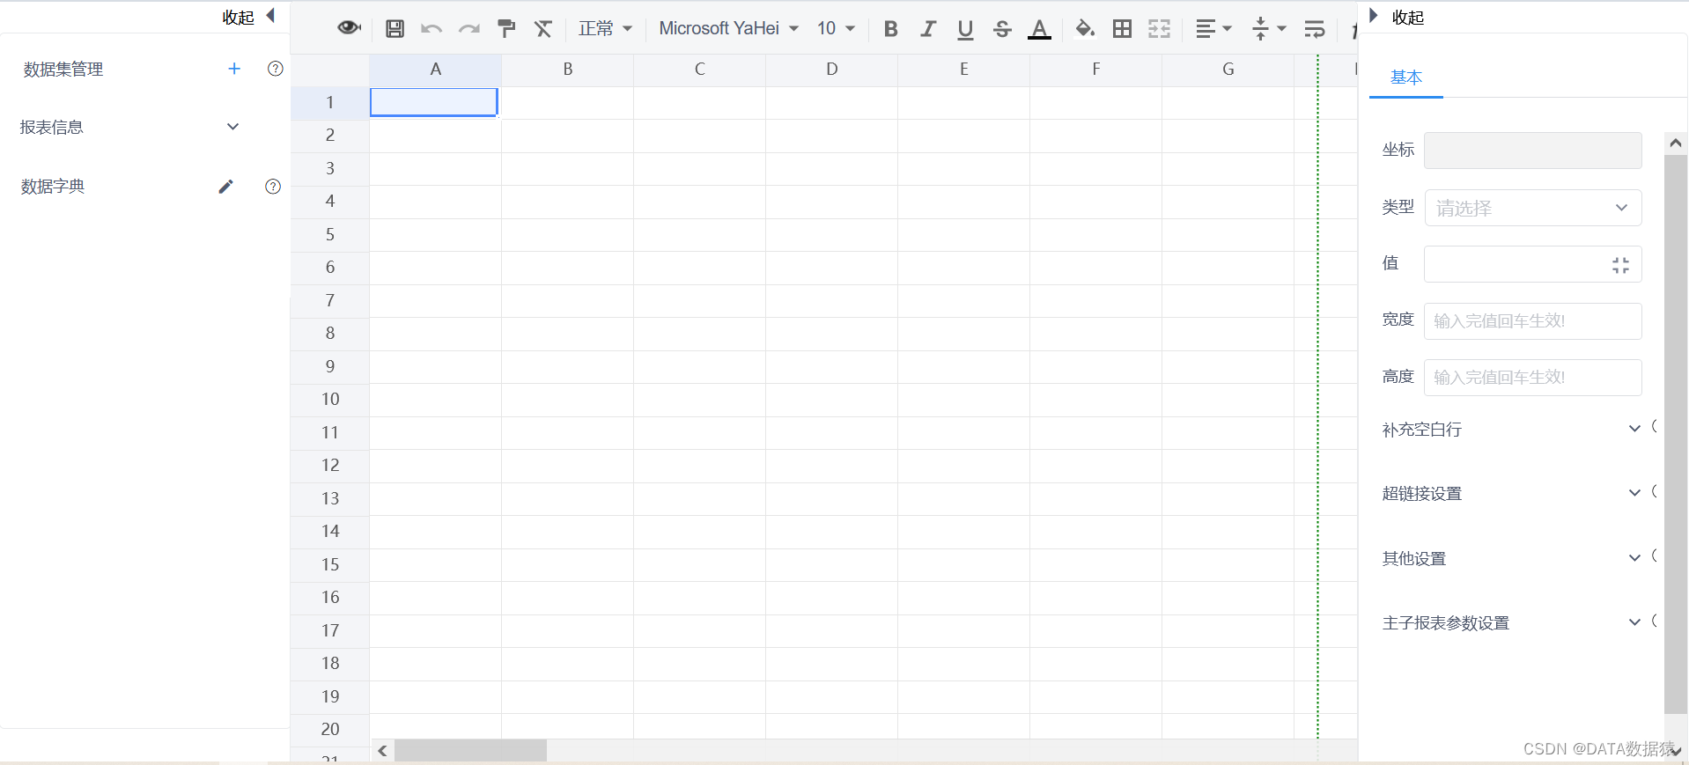Click the horizontal scrollbar left arrow
Image resolution: width=1689 pixels, height=765 pixels.
tap(382, 751)
